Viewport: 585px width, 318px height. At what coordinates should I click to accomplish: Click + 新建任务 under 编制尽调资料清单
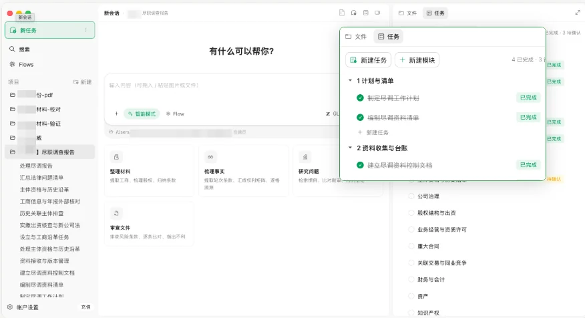coord(373,132)
